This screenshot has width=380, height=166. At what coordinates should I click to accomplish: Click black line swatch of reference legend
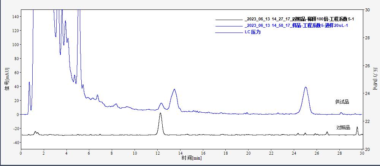[x=228, y=19]
